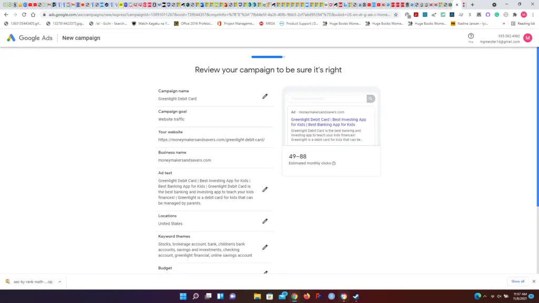The image size is (539, 303).
Task: Click the Edge icon in system tray
Action: 477,296
